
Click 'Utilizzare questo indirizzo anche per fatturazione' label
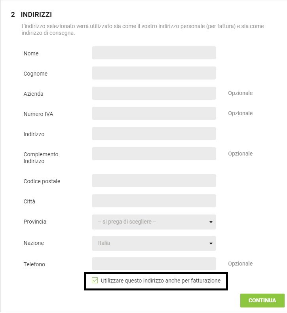[161, 281]
